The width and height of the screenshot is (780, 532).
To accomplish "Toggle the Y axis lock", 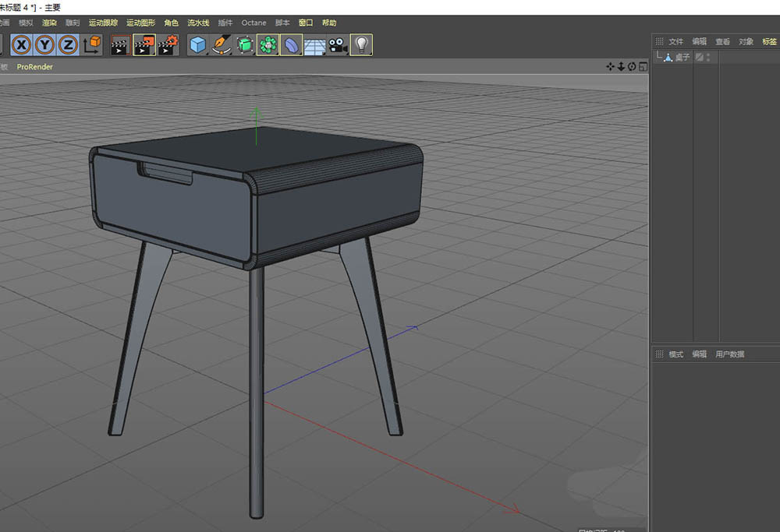I will 44,44.
